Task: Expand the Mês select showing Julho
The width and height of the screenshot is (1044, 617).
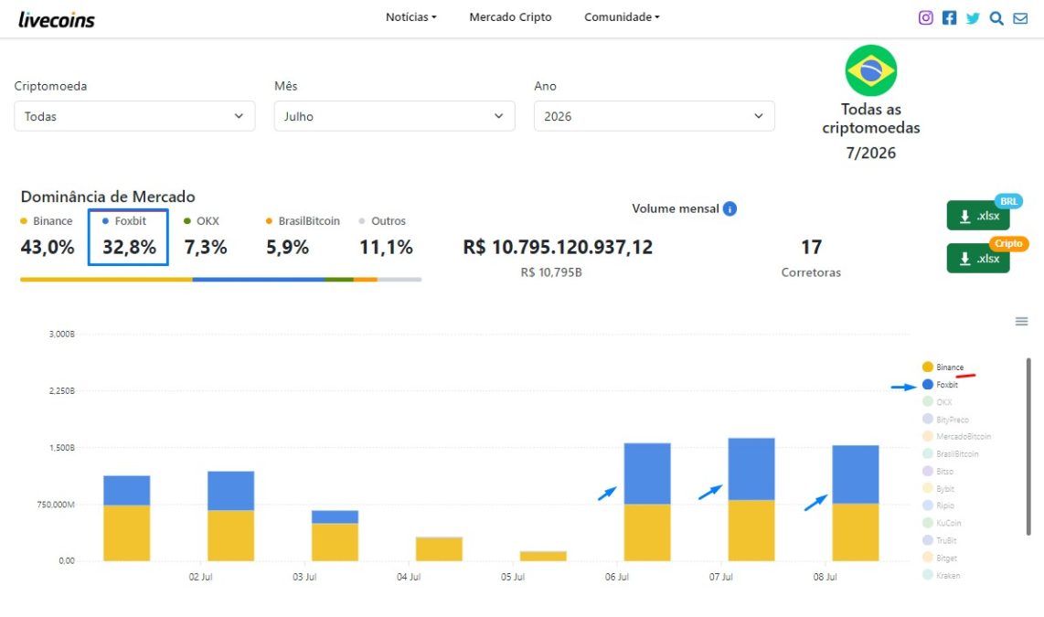Action: coord(394,116)
